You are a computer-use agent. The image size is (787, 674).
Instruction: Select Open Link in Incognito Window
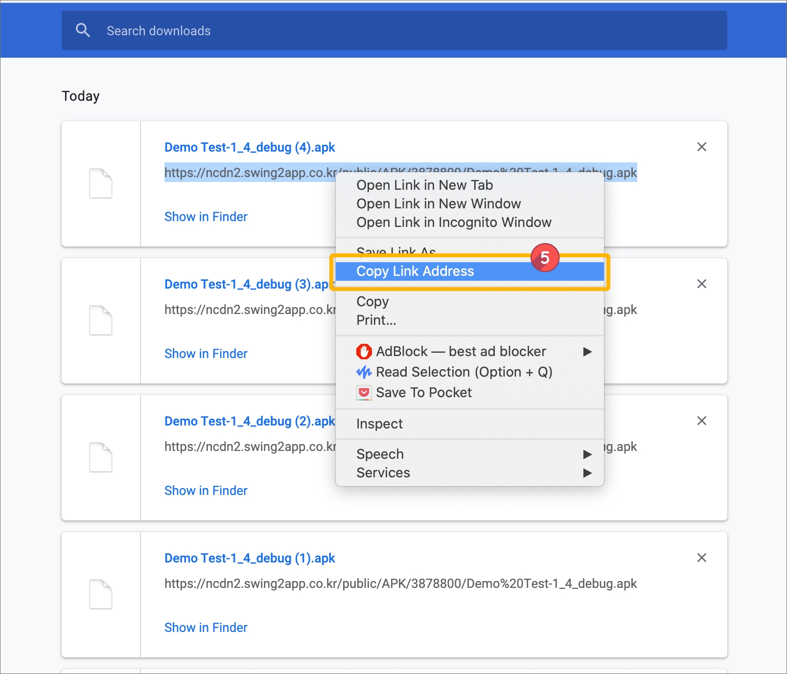pos(454,223)
